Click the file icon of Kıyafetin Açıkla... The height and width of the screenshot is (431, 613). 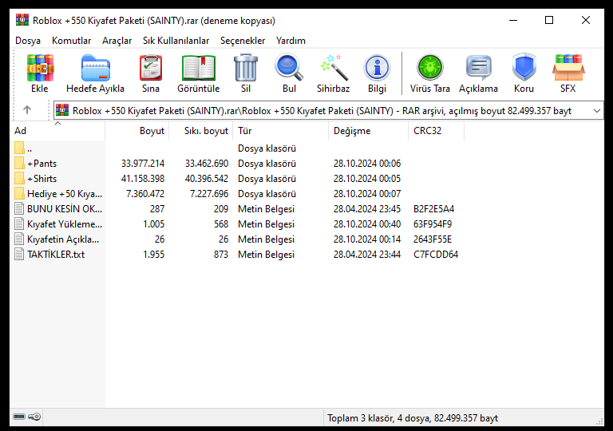pos(19,239)
